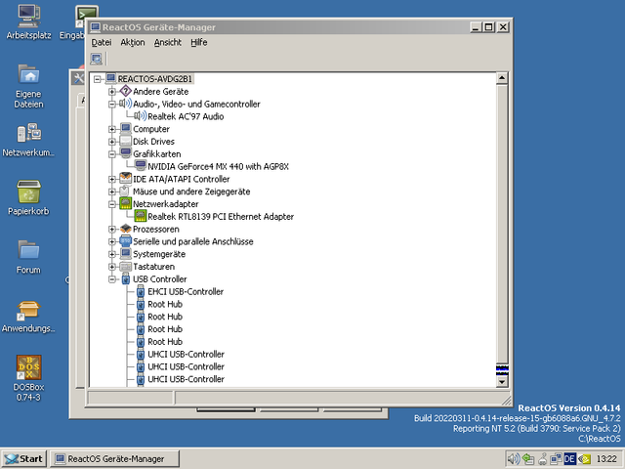Click the Realtek RTL8139 adapter icon
Viewport: 625px width, 469px height.
click(x=141, y=216)
